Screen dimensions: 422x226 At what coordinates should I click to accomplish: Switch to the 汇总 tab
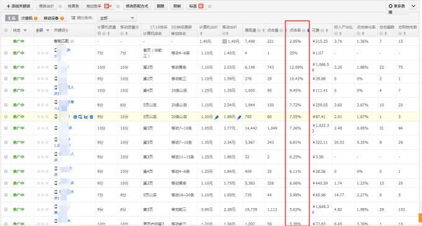pyautogui.click(x=12, y=18)
